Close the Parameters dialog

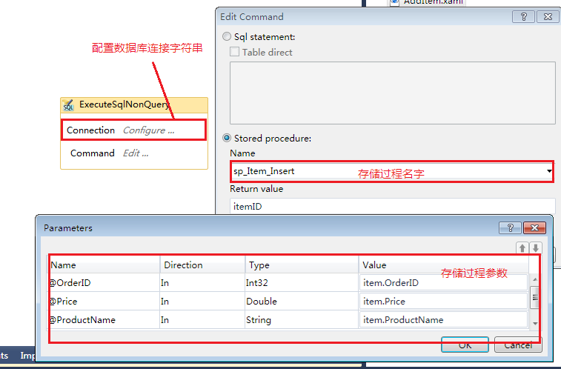click(534, 227)
